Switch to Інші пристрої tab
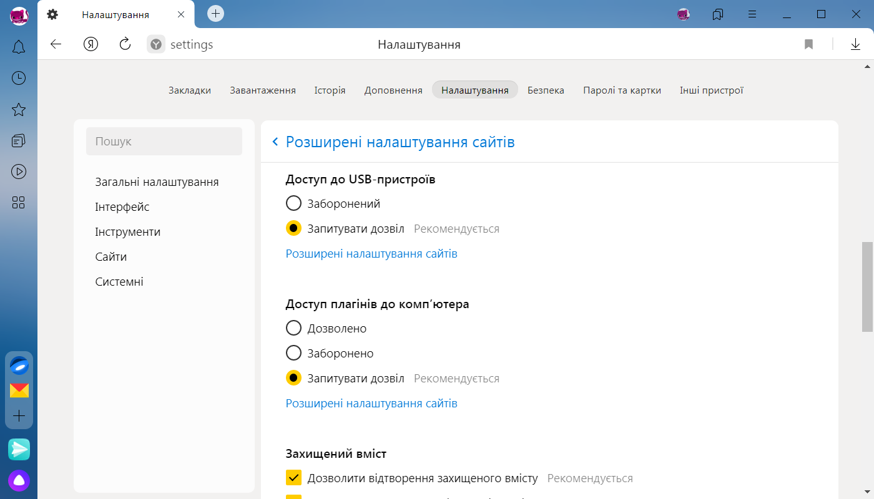 pyautogui.click(x=712, y=90)
